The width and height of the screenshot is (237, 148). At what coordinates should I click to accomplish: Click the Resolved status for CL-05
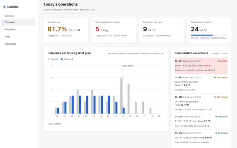pos(222,116)
